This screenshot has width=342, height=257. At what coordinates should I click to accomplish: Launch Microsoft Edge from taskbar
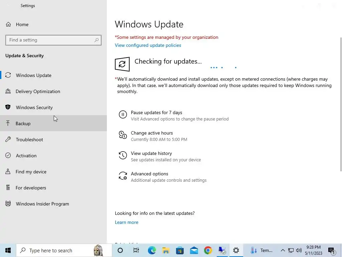(152, 250)
